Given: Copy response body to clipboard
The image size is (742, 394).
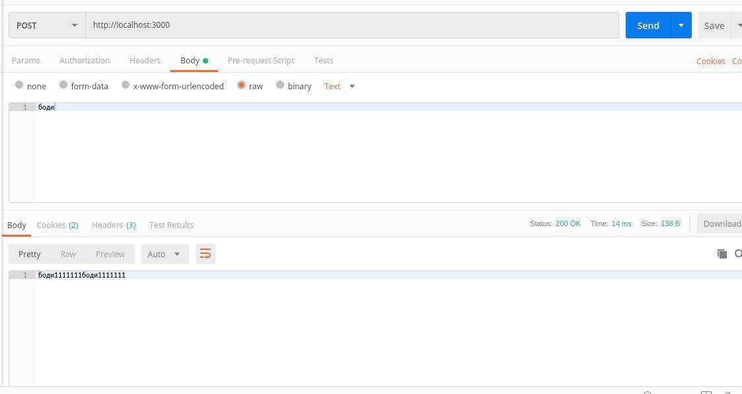Looking at the screenshot, I should (x=722, y=254).
